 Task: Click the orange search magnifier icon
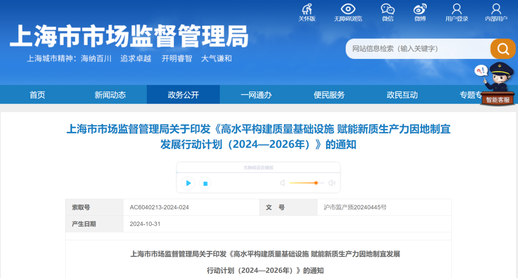502,48
